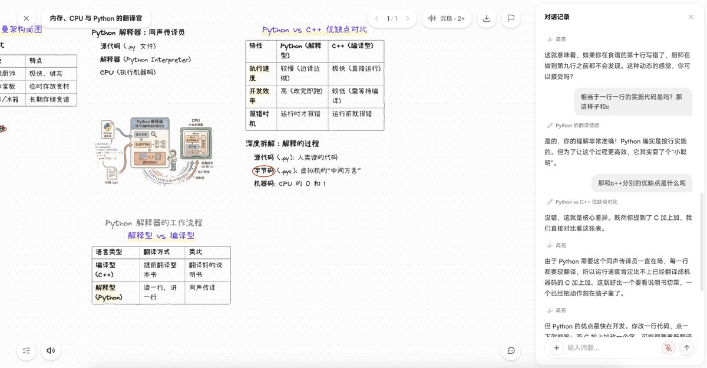
Task: Click the download icon button
Action: click(487, 18)
